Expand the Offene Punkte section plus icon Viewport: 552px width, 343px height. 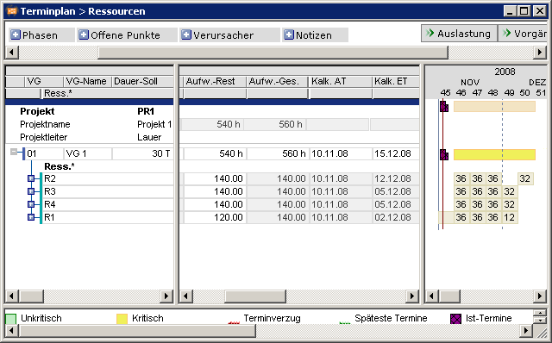tap(84, 34)
